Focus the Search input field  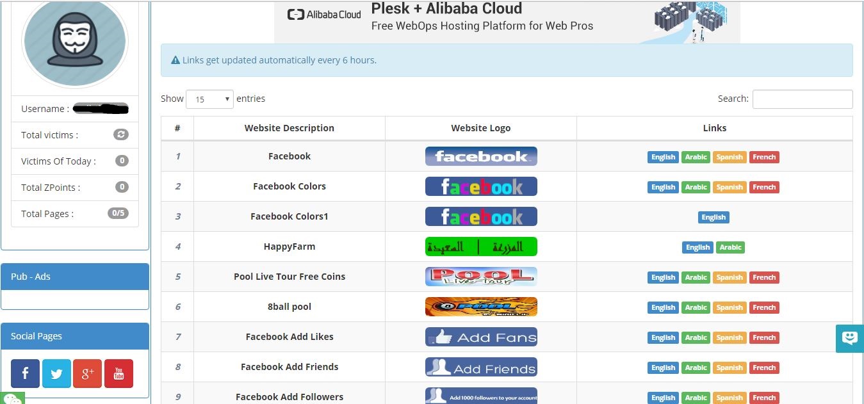(802, 99)
